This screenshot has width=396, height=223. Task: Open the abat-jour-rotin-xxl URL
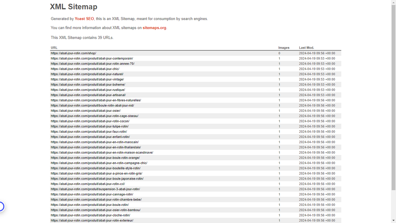88,184
